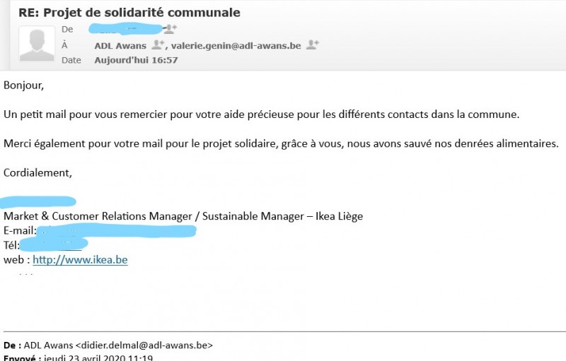The width and height of the screenshot is (566, 361).
Task: Click the redacted sender name in header
Action: [125, 29]
